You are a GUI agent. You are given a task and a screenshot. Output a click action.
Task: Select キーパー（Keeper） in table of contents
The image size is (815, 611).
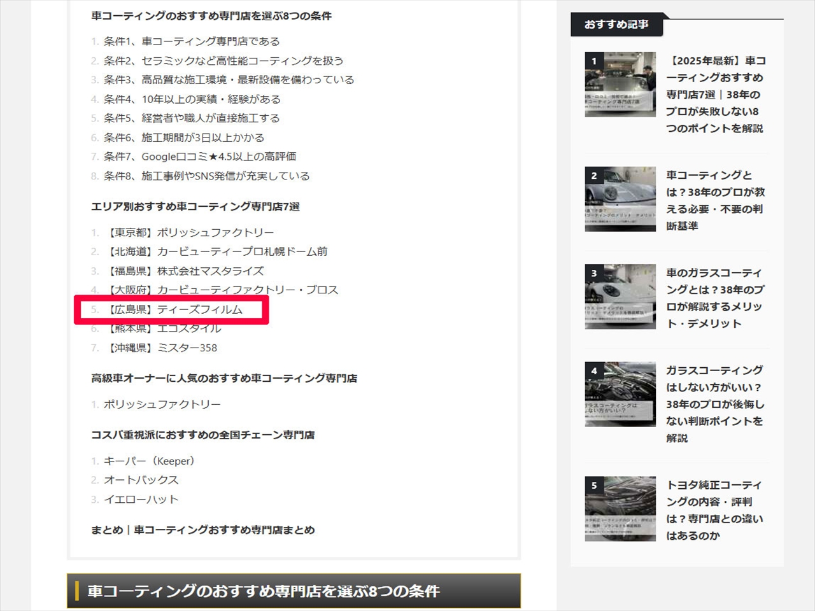tap(151, 461)
